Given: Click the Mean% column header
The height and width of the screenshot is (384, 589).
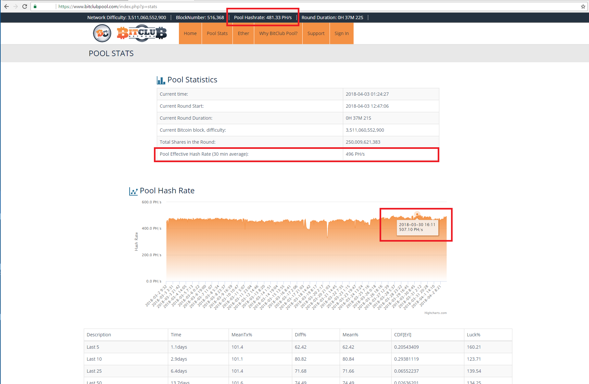Looking at the screenshot, I should 350,335.
